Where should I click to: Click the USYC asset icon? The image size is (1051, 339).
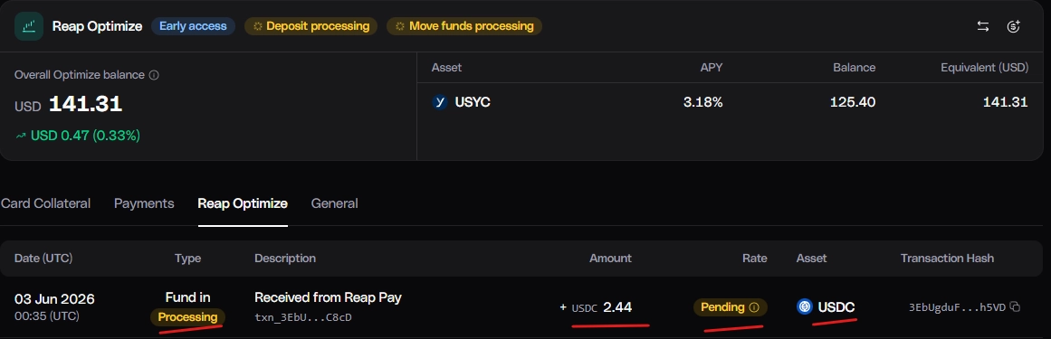pyautogui.click(x=440, y=102)
